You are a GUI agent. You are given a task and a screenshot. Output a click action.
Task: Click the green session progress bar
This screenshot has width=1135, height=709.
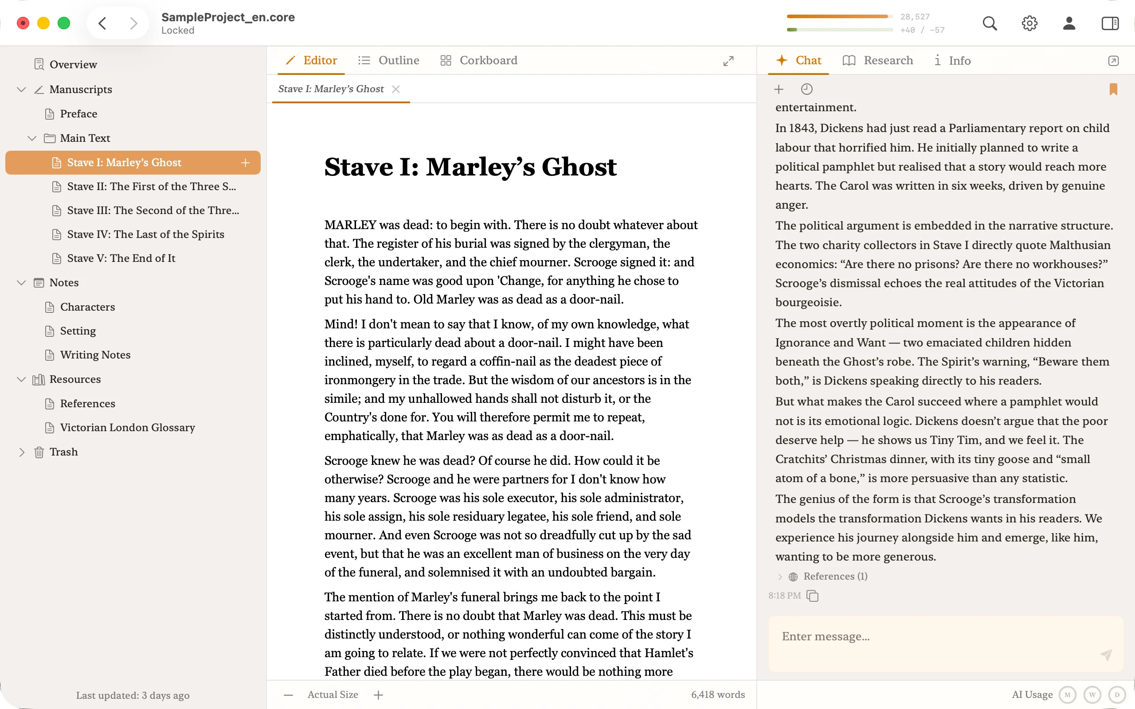pyautogui.click(x=840, y=30)
